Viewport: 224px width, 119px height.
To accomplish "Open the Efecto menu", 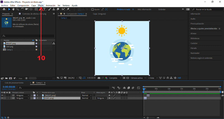I will (x=41, y=5).
